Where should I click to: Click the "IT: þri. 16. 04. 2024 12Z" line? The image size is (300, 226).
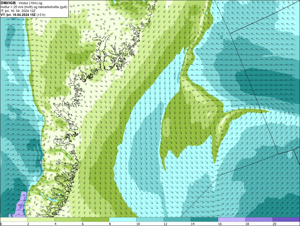pyautogui.click(x=18, y=11)
